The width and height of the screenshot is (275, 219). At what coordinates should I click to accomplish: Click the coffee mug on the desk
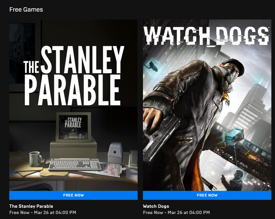36,159
